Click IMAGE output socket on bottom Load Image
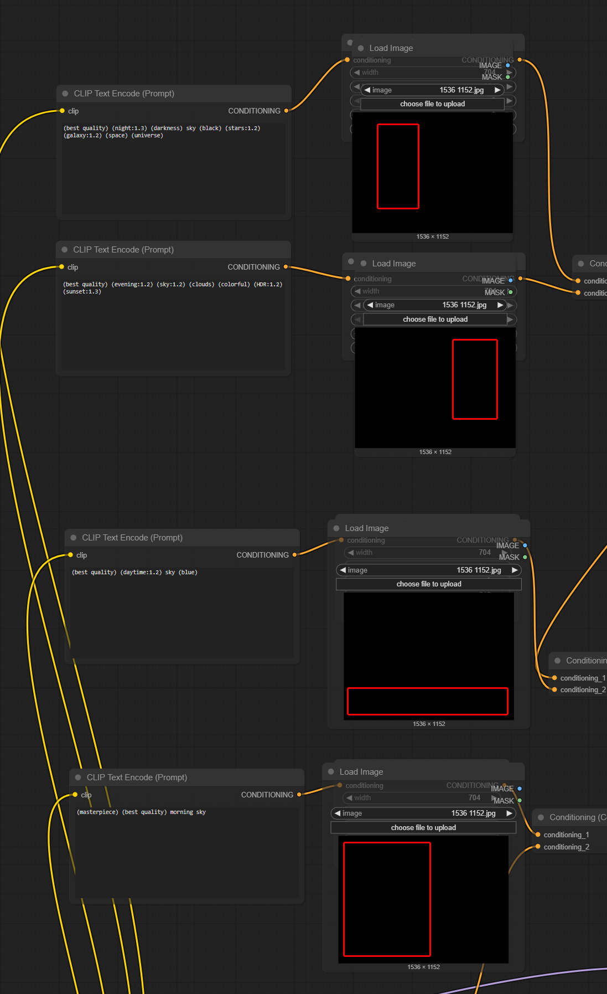 (x=520, y=789)
